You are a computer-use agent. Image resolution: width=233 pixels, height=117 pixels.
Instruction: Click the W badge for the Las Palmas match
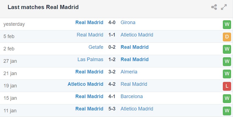click(x=227, y=61)
